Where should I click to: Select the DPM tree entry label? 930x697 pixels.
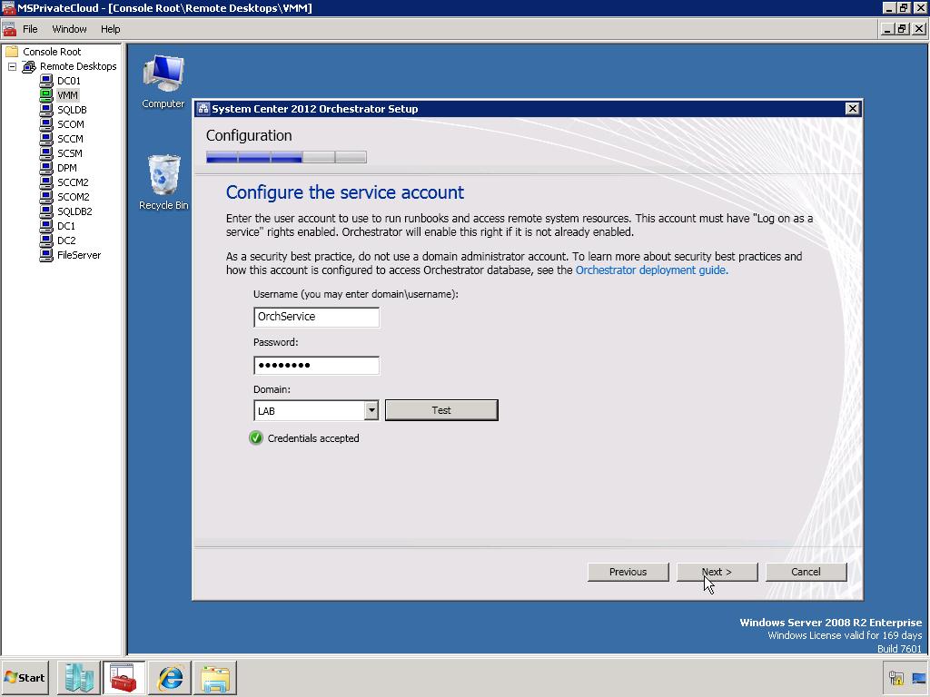(x=67, y=168)
